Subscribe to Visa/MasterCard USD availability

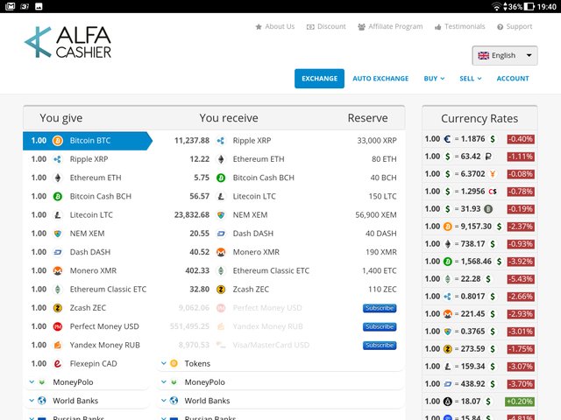pyautogui.click(x=380, y=346)
